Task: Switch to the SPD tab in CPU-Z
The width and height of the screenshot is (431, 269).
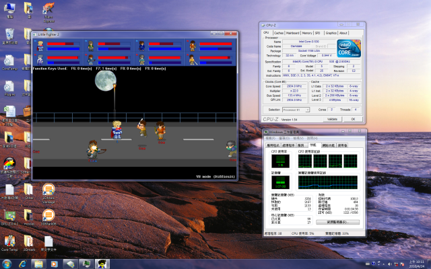Action: pos(318,33)
